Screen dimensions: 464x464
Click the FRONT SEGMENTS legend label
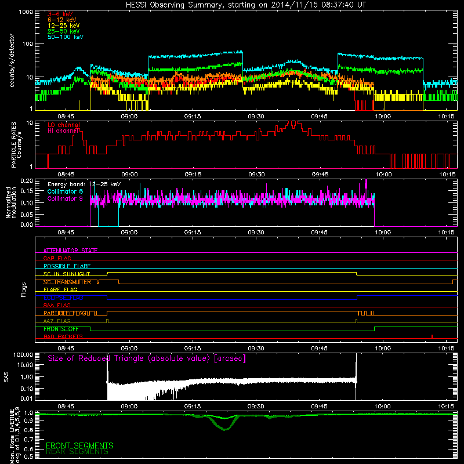79,445
